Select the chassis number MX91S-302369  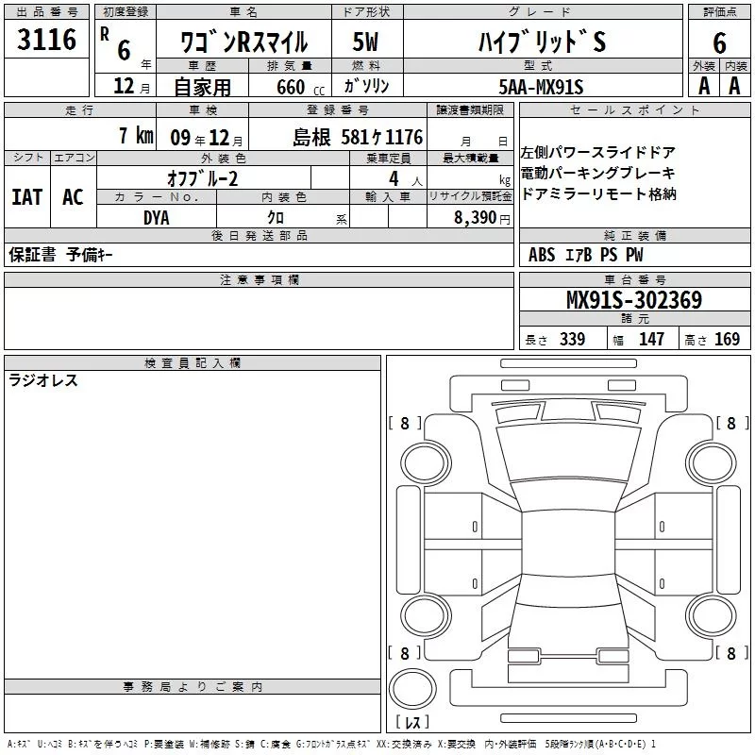pos(633,300)
